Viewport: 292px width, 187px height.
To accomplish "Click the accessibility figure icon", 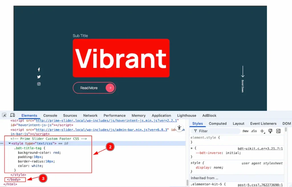I will pos(179,128).
